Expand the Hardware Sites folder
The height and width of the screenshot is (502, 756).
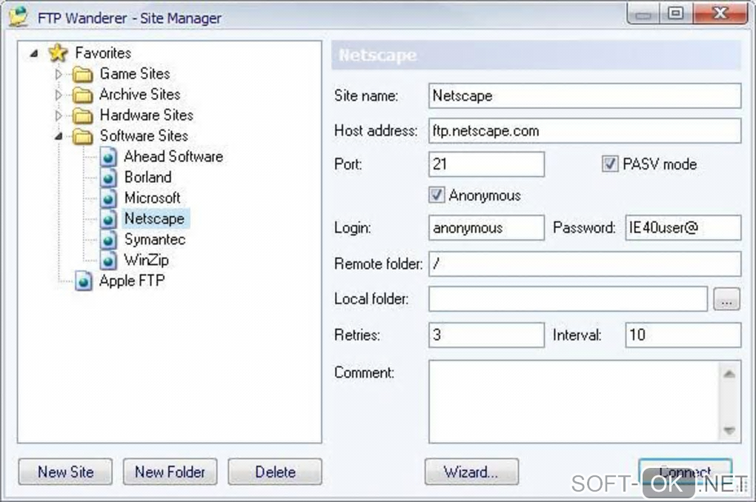(x=59, y=116)
